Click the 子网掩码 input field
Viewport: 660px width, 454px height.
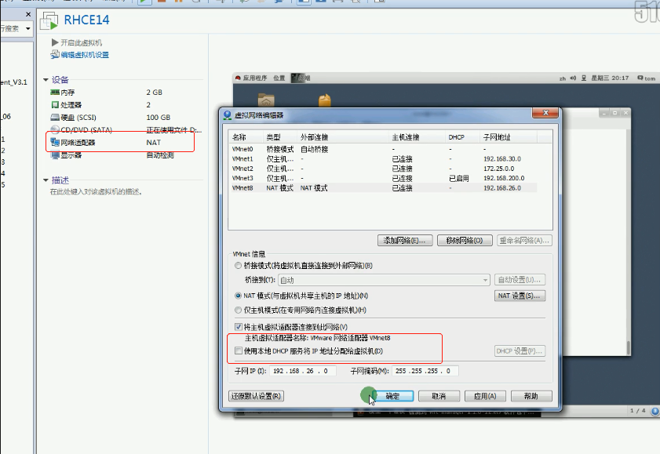(425, 371)
